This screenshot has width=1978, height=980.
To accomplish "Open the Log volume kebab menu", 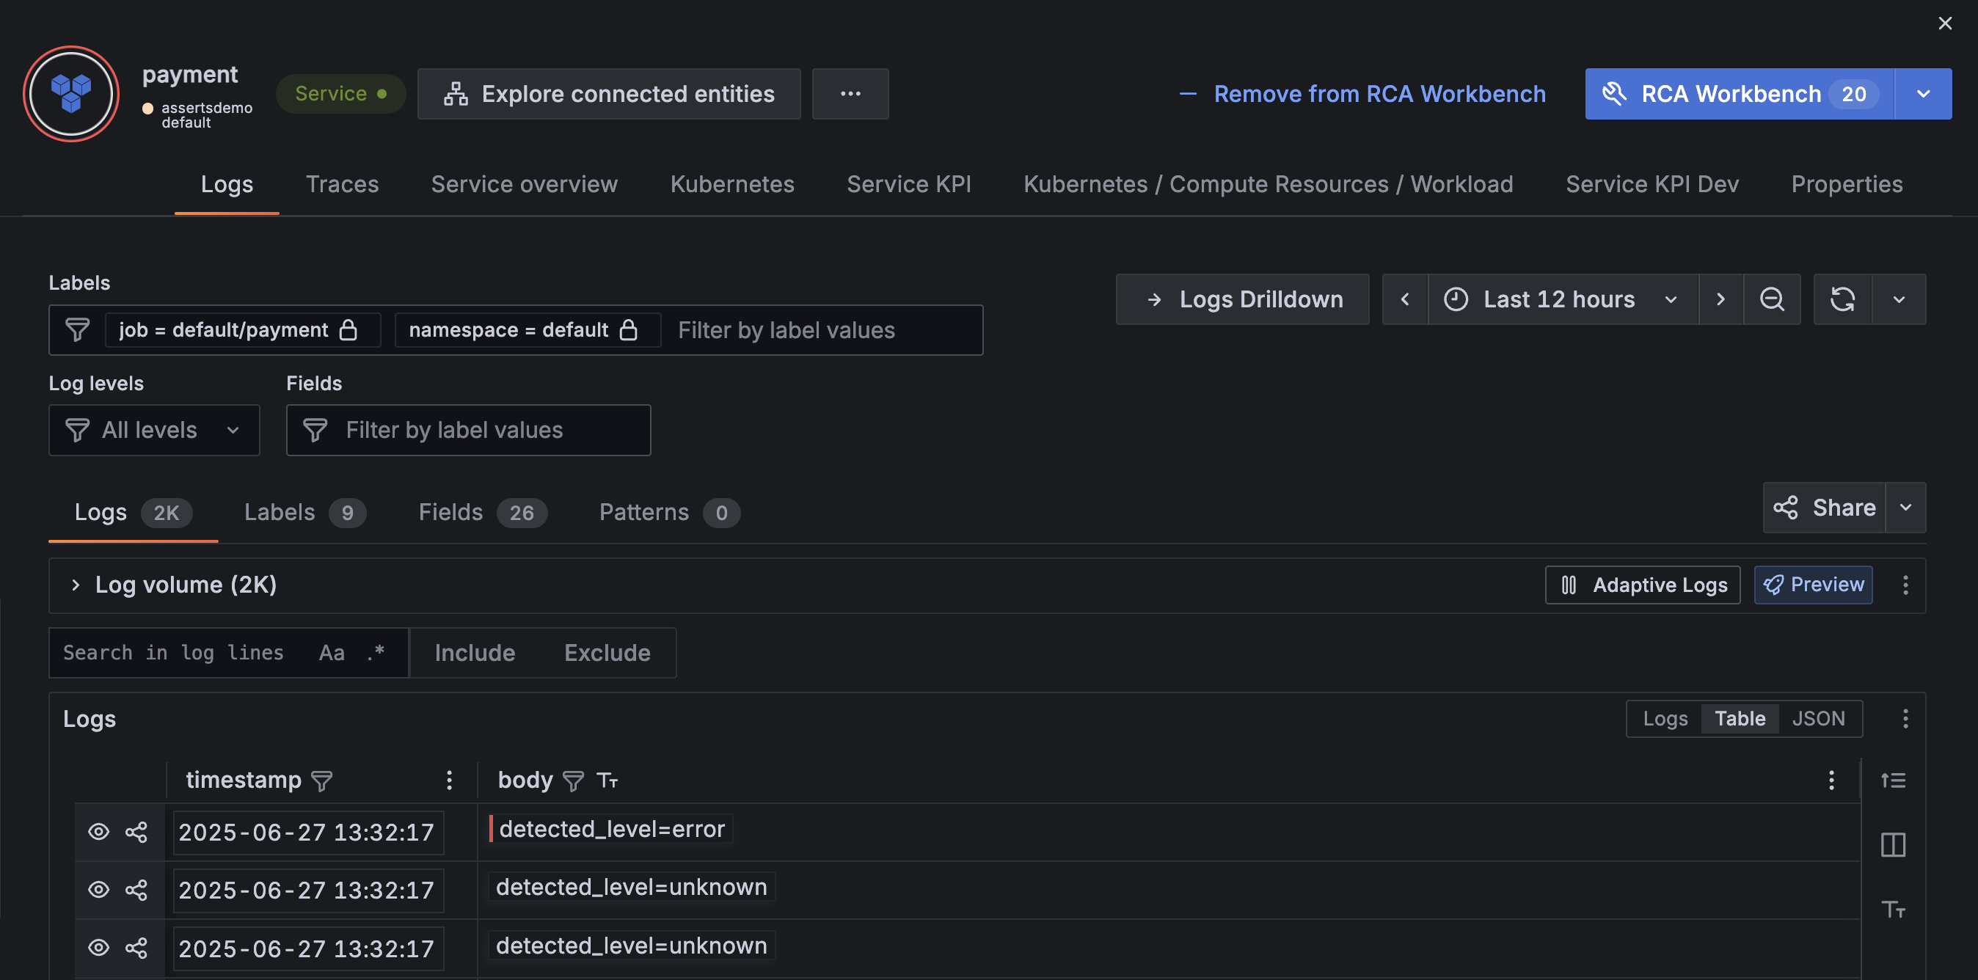I will click(x=1905, y=585).
